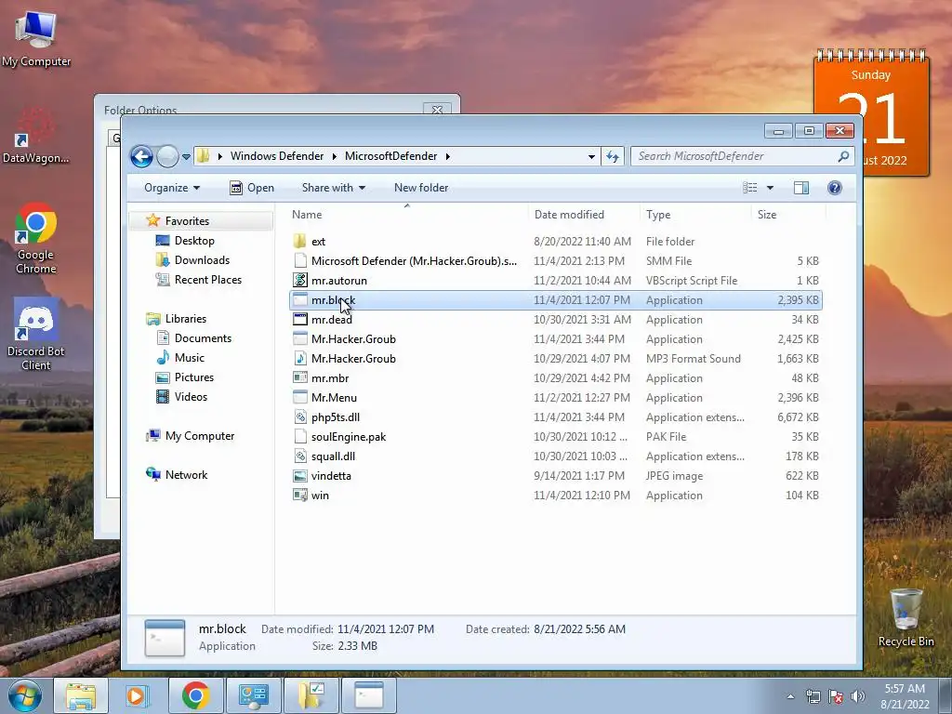Screen dimensions: 952x714
Task: Expand arrow after Windows Defender breadcrumb
Action: (x=335, y=156)
